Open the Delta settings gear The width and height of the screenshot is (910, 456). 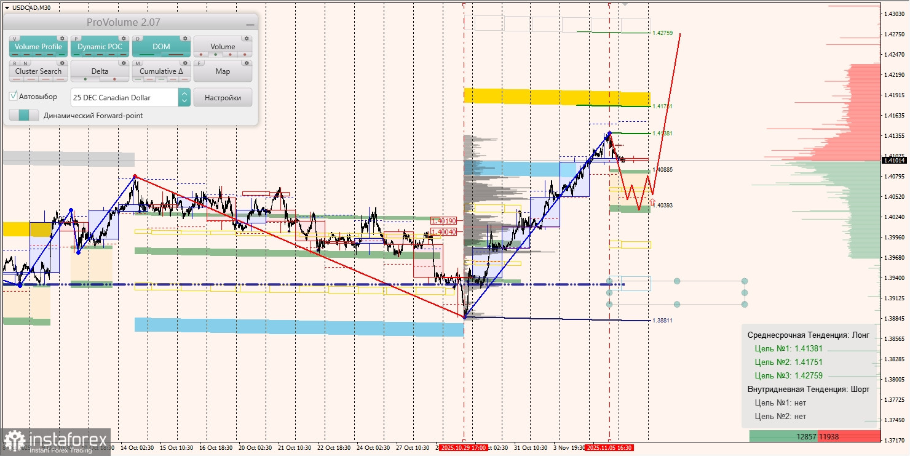click(124, 63)
